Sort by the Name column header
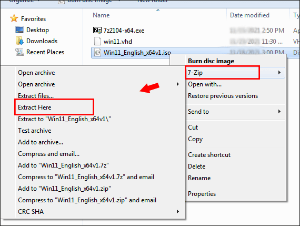The image size is (300, 226). click(101, 15)
